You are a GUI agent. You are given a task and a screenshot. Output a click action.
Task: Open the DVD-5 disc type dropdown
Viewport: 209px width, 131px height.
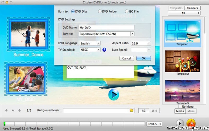(154, 124)
